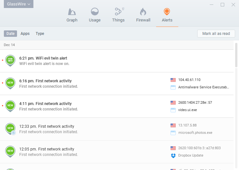Click the WiFi evil twin alert pin icon
The image size is (239, 170).
click(x=10, y=61)
